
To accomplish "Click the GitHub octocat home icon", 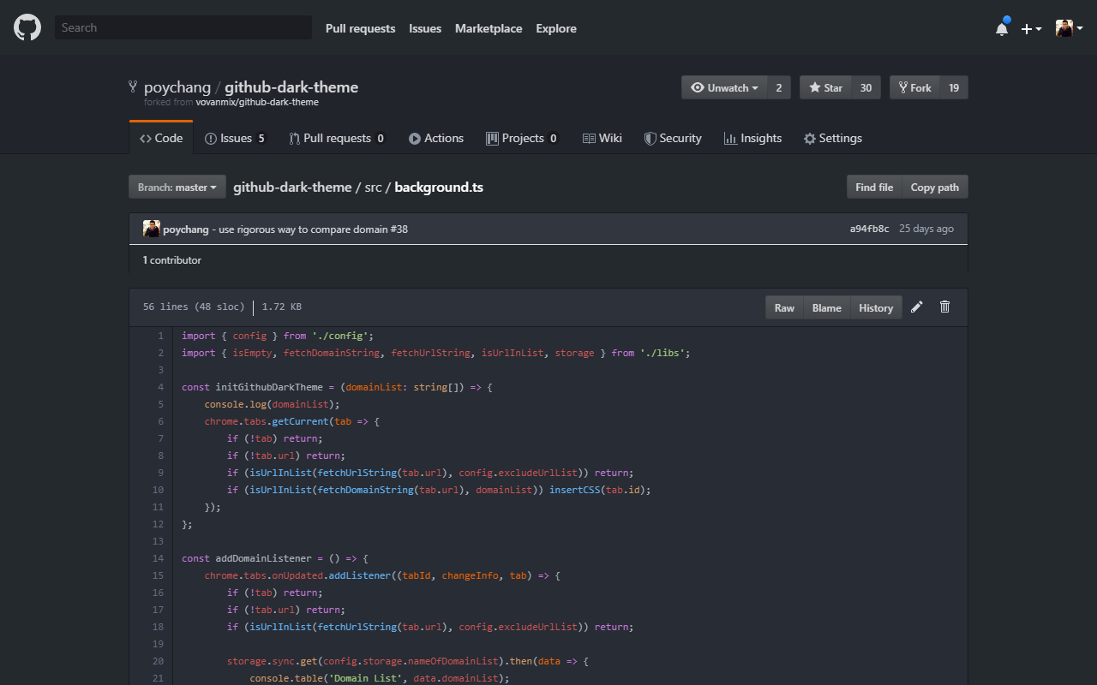I will 27,27.
